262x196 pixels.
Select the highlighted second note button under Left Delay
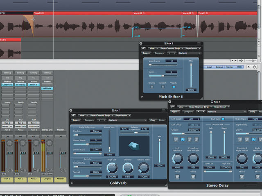(183, 140)
